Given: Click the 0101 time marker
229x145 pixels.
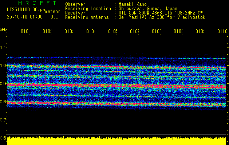Looking at the screenshot, I should [x=25, y=32].
